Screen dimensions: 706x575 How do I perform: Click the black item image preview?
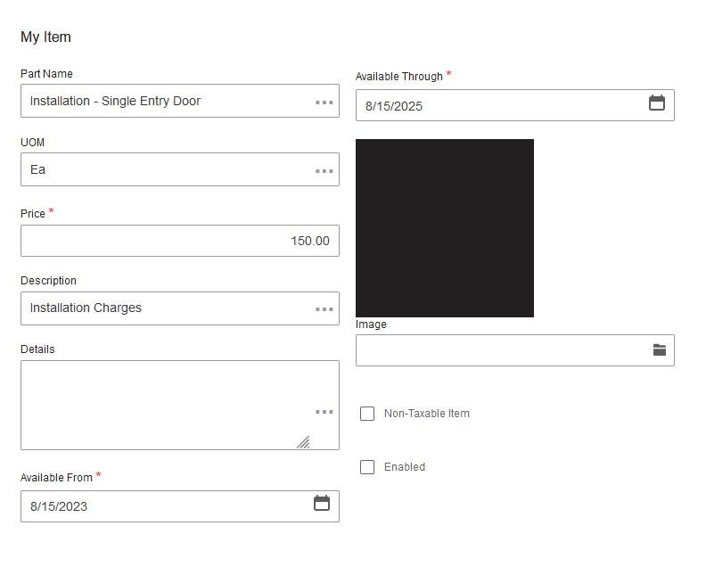[x=445, y=228]
